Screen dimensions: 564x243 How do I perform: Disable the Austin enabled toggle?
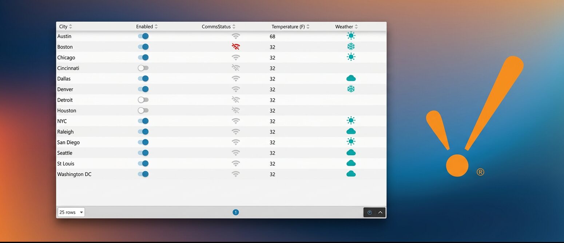click(143, 36)
